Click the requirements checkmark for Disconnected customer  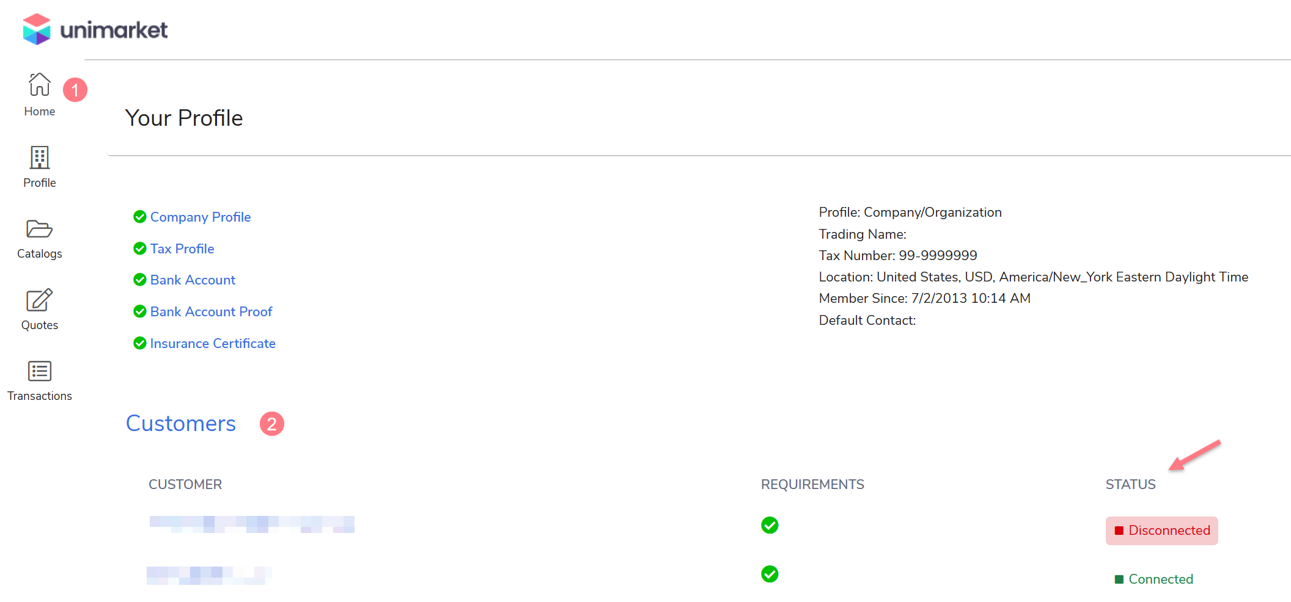tap(770, 525)
